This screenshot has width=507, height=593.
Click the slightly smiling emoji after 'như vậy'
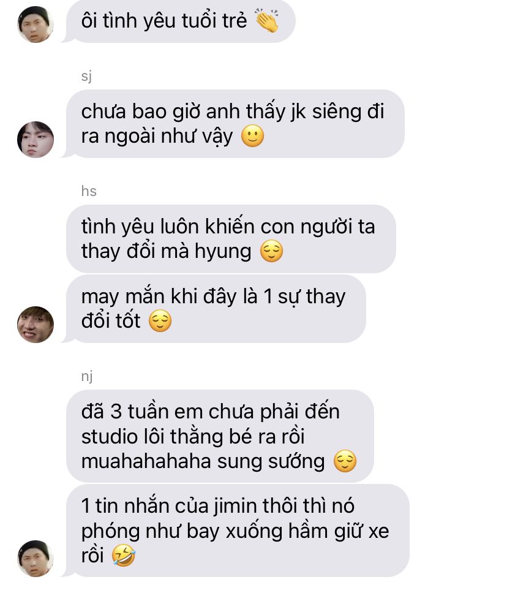(x=252, y=136)
